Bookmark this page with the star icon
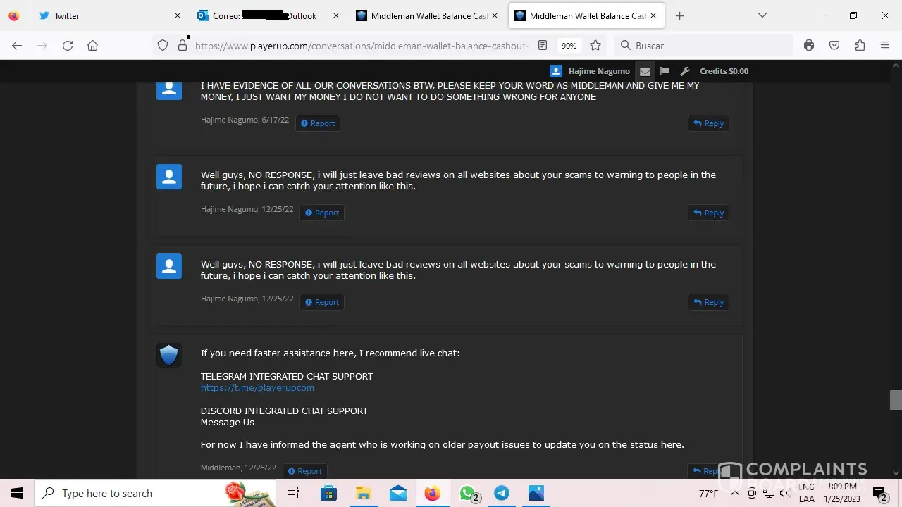 (x=595, y=46)
